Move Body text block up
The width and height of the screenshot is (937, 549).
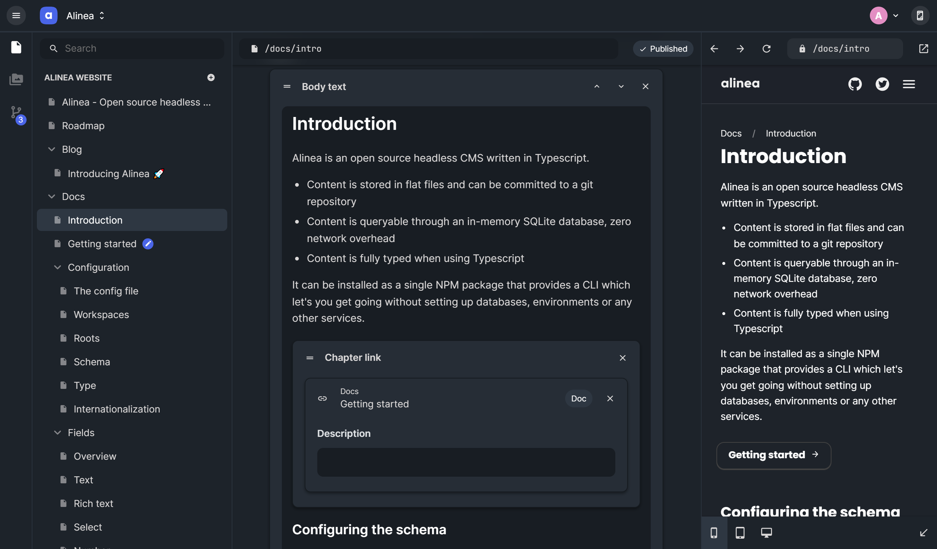(597, 86)
